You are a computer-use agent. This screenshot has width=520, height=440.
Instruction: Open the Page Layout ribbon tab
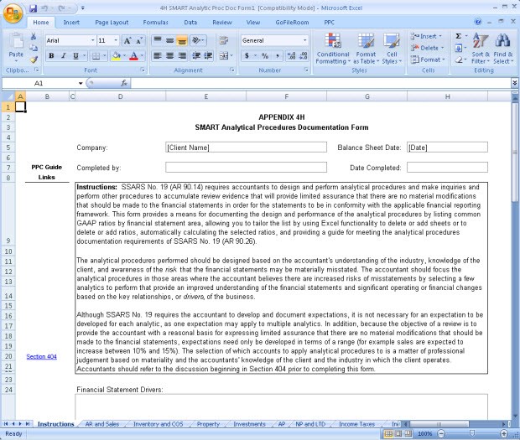click(112, 23)
